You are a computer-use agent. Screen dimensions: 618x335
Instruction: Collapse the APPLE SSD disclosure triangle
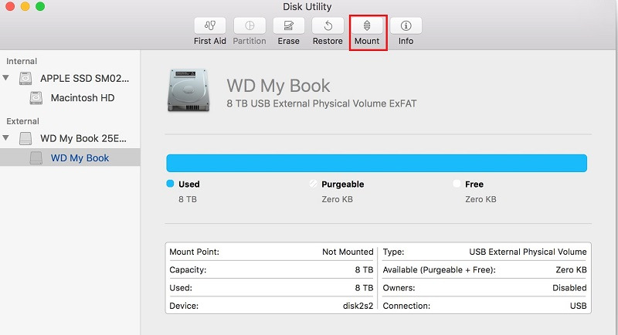[6, 77]
